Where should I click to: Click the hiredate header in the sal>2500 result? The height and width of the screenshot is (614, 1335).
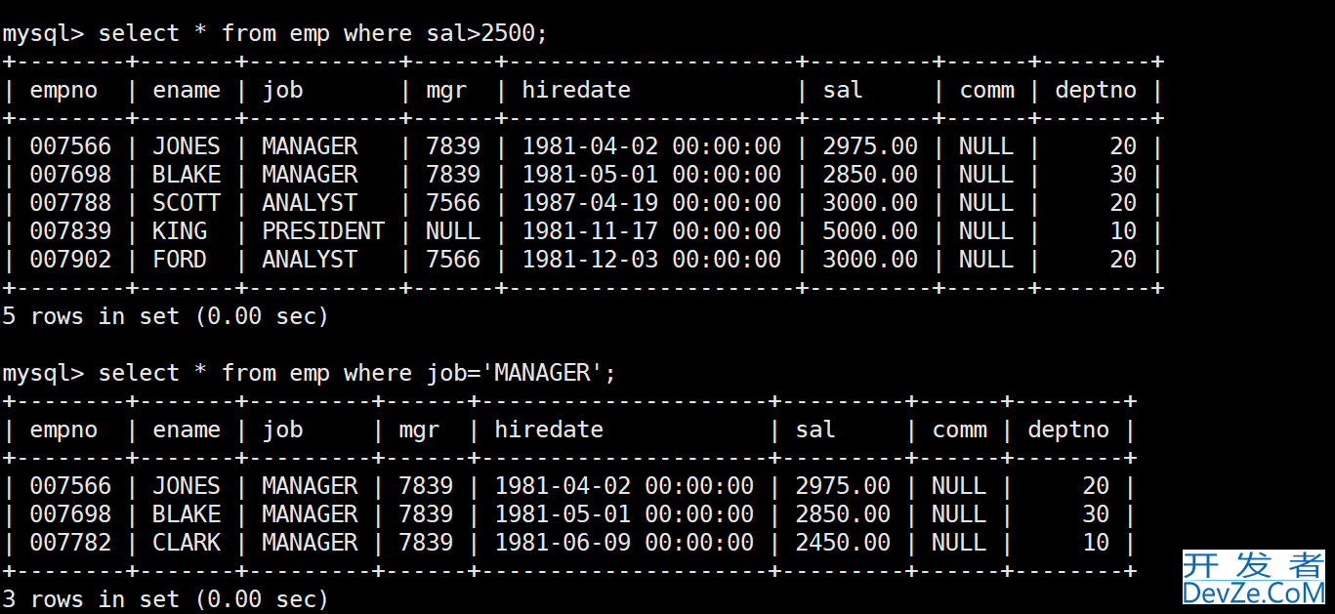[x=576, y=90]
